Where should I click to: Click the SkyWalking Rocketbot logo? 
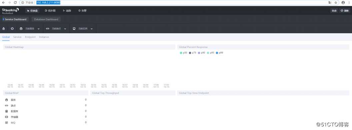10,11
